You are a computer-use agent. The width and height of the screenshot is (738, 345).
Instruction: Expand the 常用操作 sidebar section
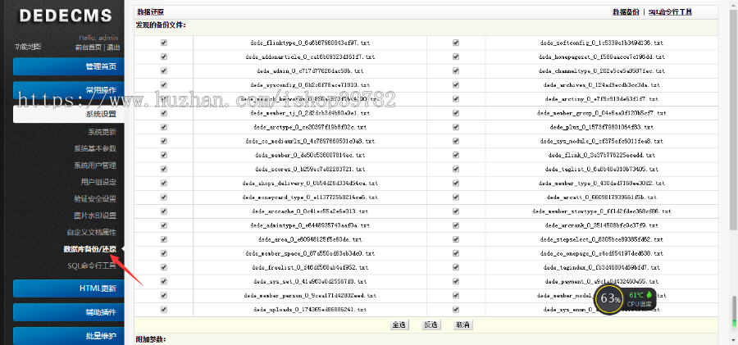click(x=69, y=90)
